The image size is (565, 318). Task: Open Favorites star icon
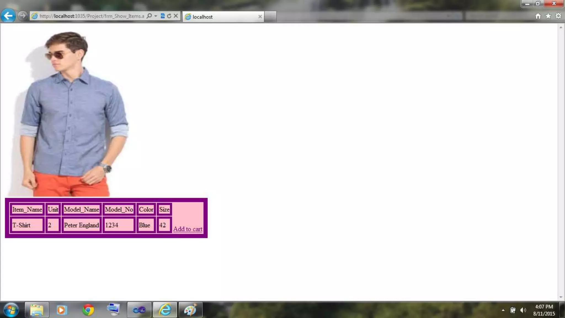tap(548, 16)
